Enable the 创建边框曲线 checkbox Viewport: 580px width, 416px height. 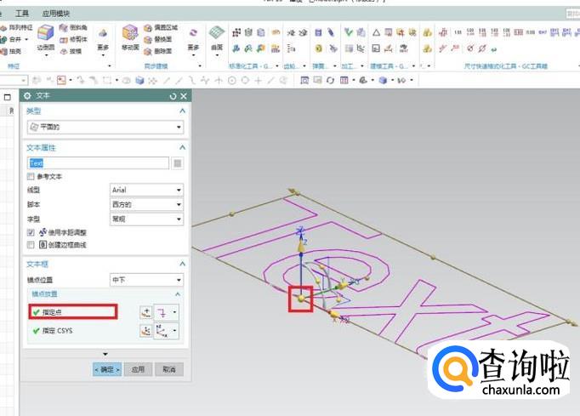[x=31, y=244]
